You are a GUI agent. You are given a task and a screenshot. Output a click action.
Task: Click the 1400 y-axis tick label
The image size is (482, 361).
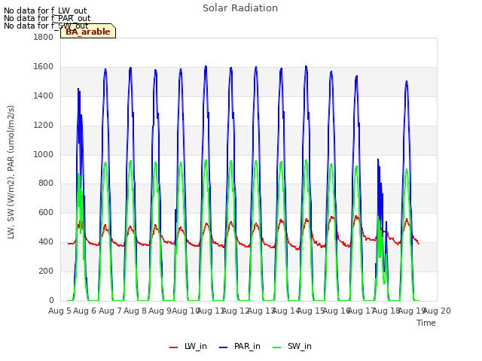tap(44, 96)
